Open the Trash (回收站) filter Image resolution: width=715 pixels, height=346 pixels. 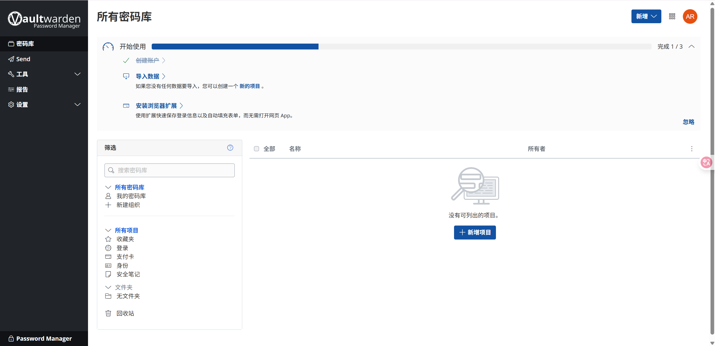coord(125,313)
